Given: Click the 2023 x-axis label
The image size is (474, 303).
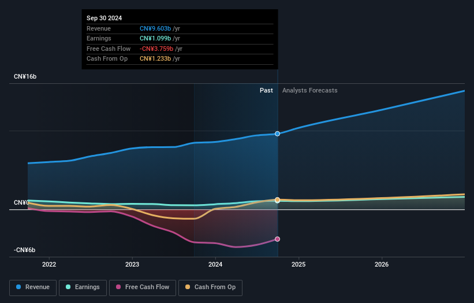Looking at the screenshot, I should [132, 264].
